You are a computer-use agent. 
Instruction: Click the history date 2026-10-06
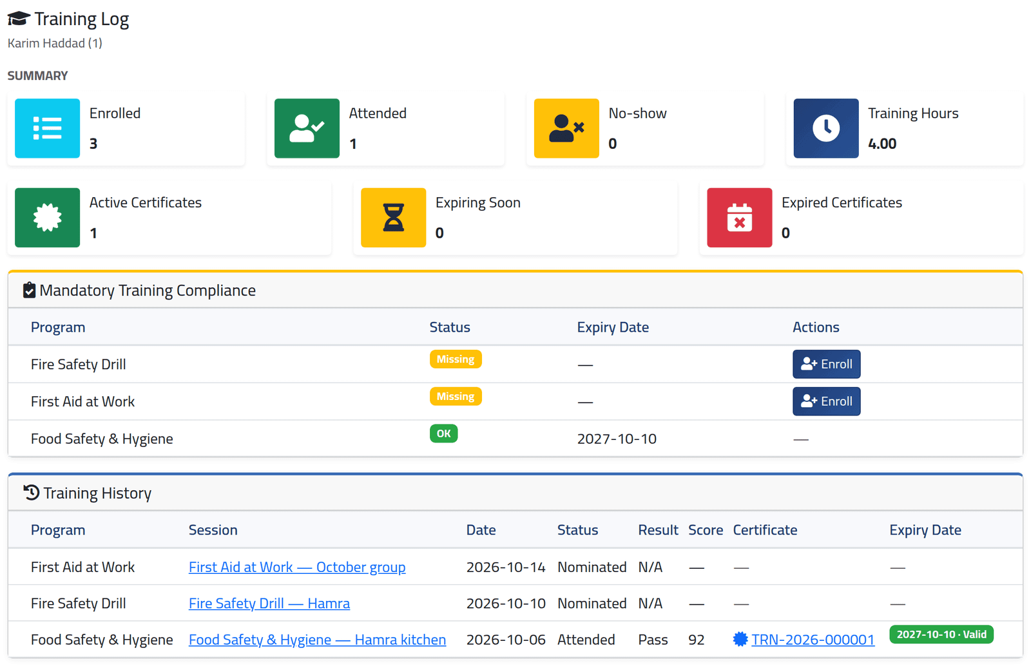pos(506,640)
